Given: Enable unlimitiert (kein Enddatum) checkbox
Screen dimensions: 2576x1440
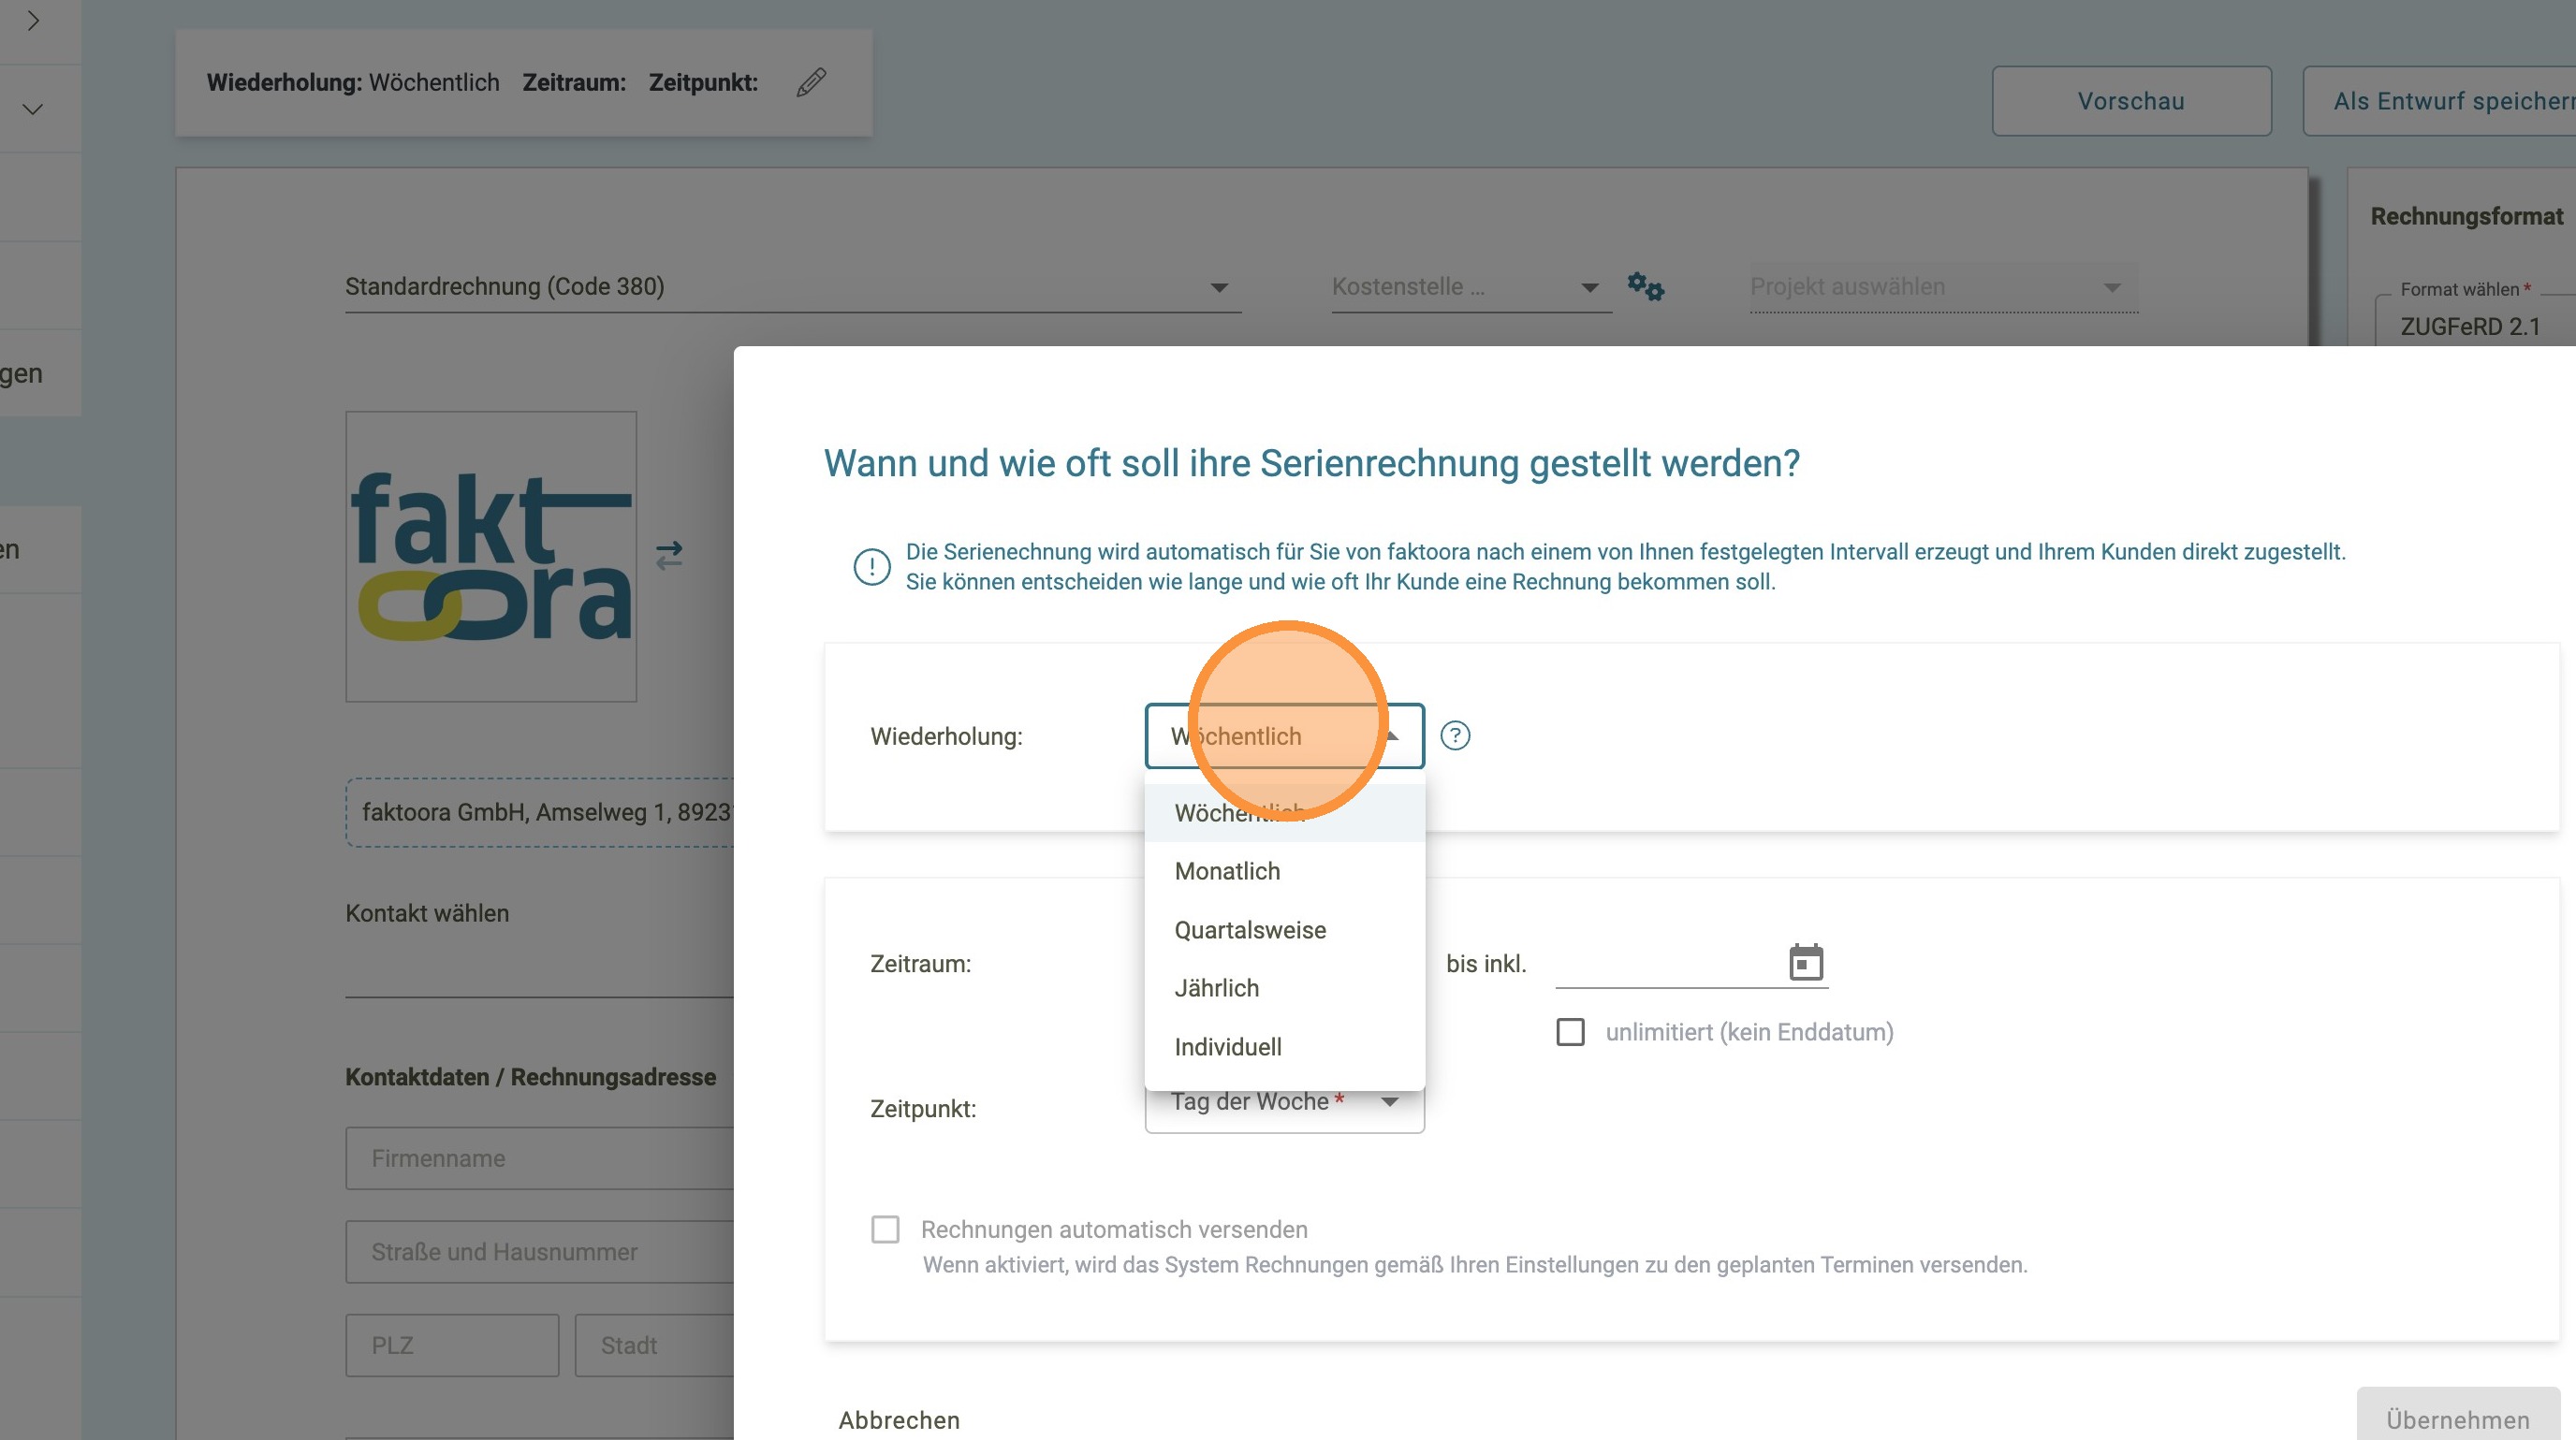Looking at the screenshot, I should pyautogui.click(x=1570, y=1031).
